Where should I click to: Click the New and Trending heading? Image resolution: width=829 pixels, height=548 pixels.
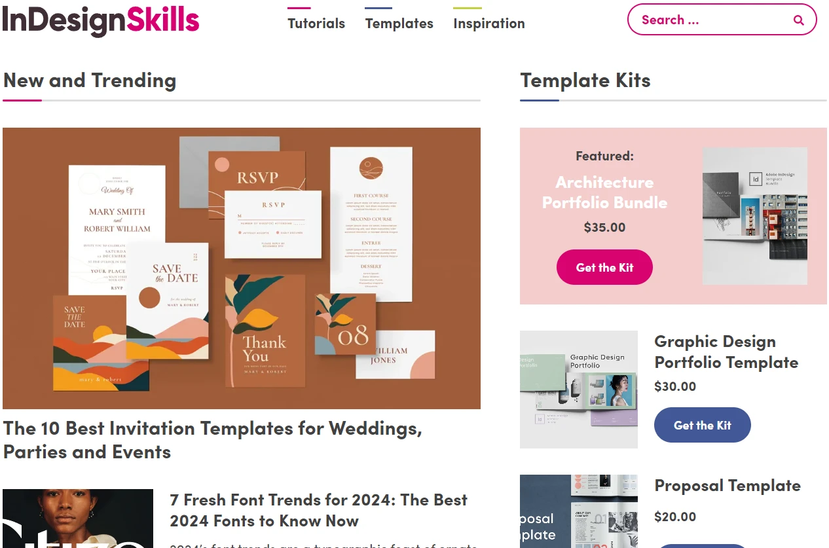[x=90, y=80]
